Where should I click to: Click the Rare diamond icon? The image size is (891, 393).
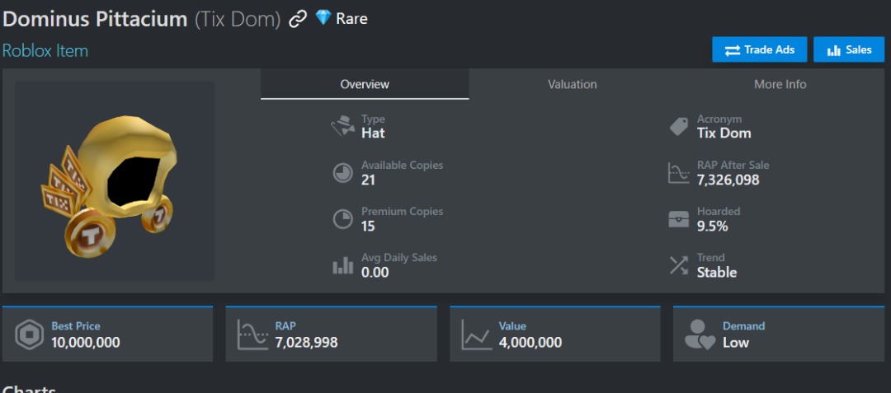(323, 17)
